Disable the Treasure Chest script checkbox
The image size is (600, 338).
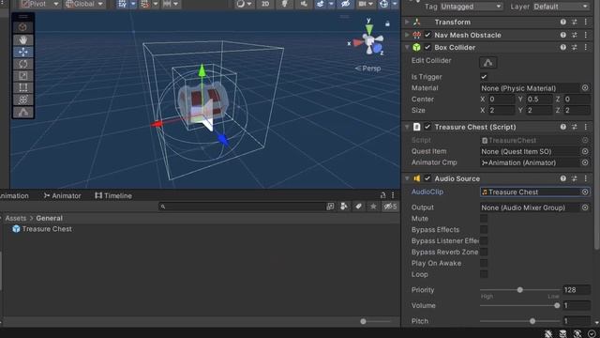click(427, 127)
